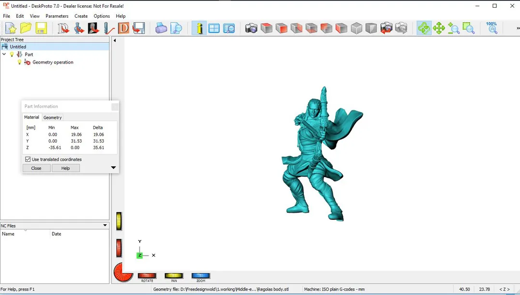Click the default view camera icon

pyautogui.click(x=251, y=28)
